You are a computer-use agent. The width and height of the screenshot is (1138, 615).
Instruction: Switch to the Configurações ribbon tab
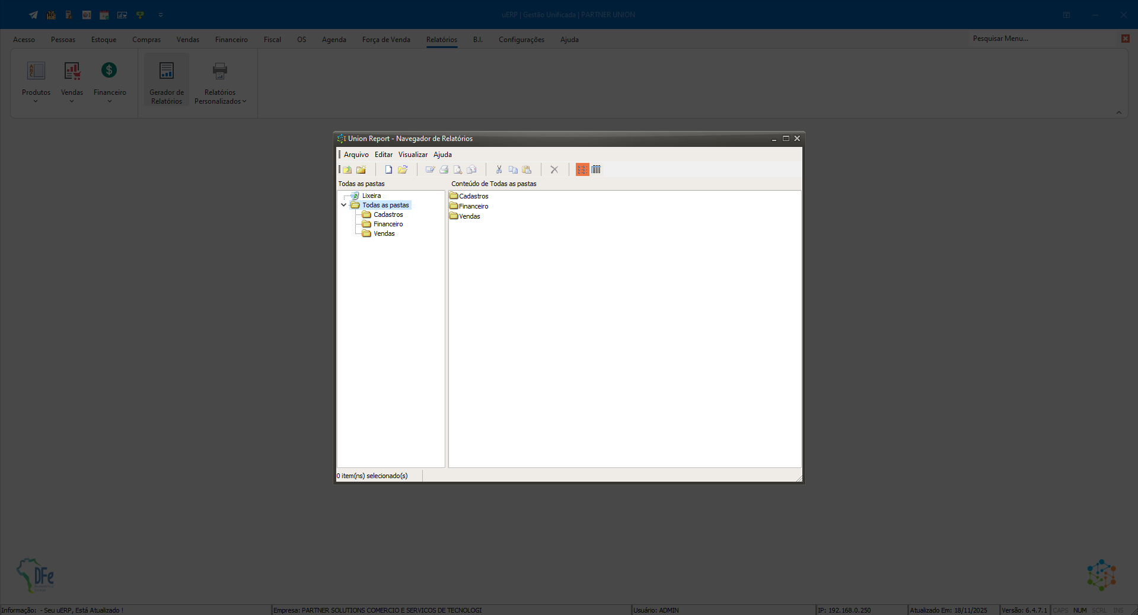(x=521, y=40)
